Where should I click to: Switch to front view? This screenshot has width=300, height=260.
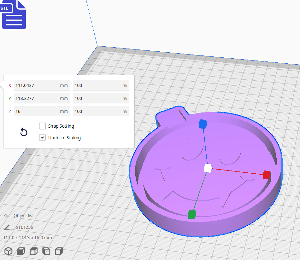[x=21, y=251]
